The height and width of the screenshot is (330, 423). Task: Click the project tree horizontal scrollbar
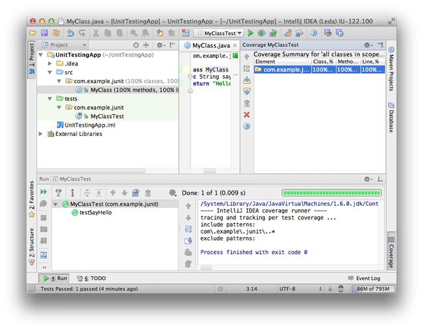(92, 171)
